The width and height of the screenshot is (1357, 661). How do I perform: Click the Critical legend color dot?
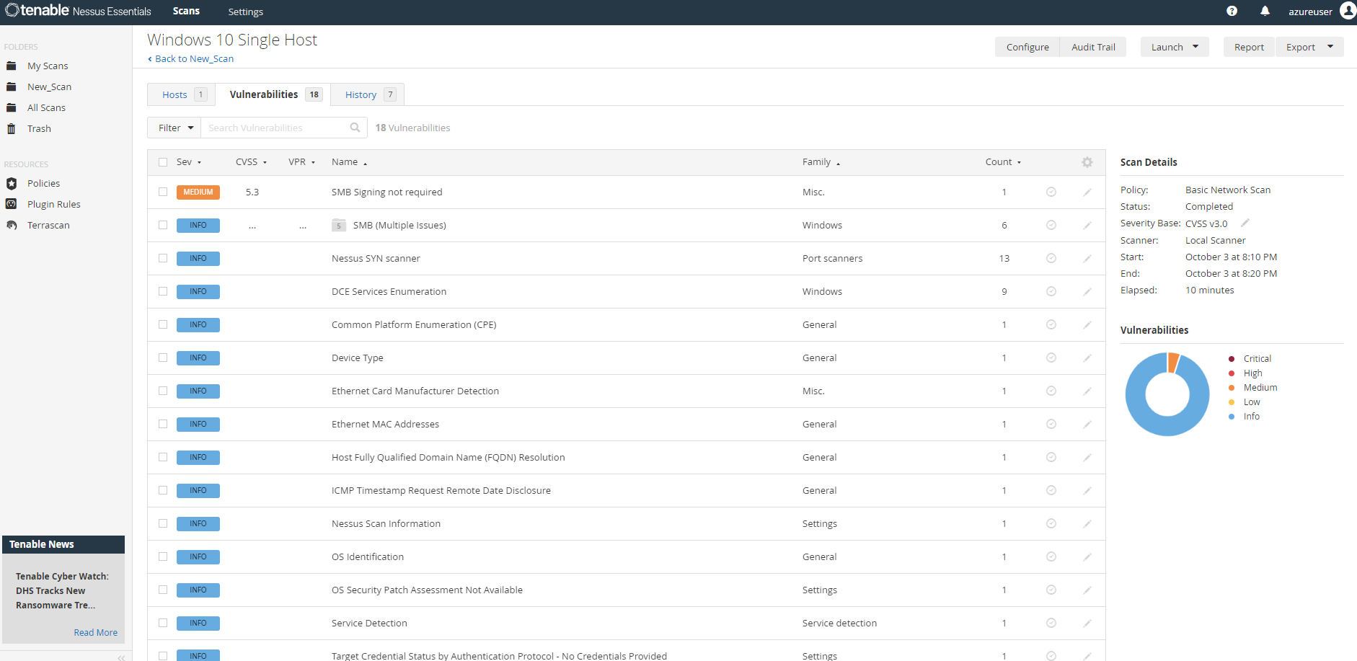(1232, 359)
